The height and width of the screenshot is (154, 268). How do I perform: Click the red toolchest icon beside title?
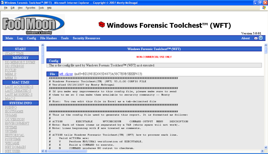[x=102, y=25]
